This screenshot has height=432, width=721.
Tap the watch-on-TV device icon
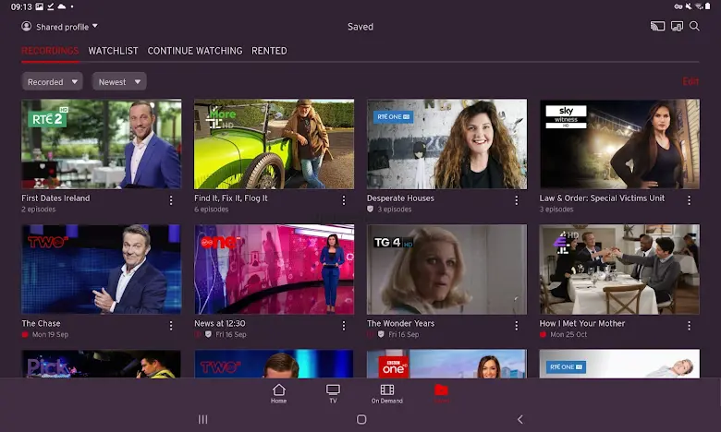tap(677, 26)
